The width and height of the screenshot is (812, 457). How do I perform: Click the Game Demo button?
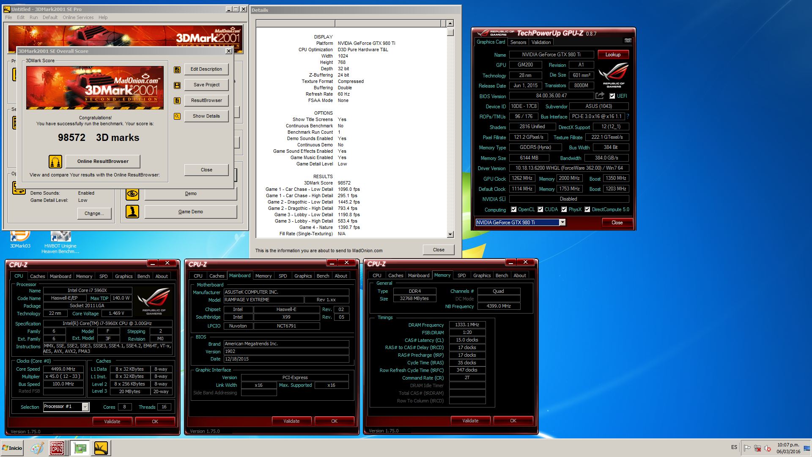pyautogui.click(x=191, y=212)
